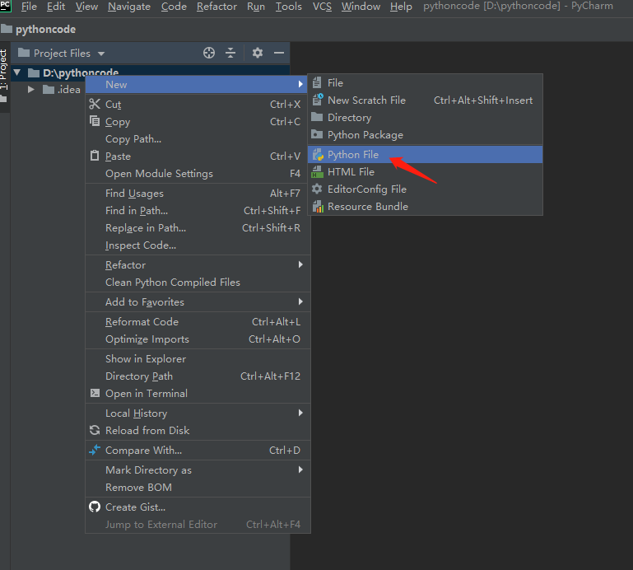Expand the Add to Favorites submenu

(198, 301)
